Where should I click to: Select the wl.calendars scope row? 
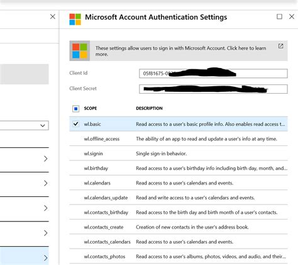pyautogui.click(x=179, y=183)
